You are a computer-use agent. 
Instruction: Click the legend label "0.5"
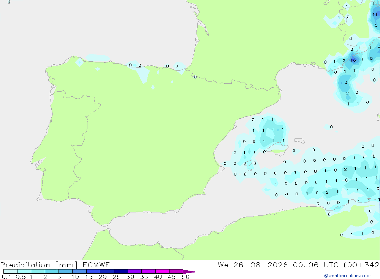pyautogui.click(x=21, y=277)
